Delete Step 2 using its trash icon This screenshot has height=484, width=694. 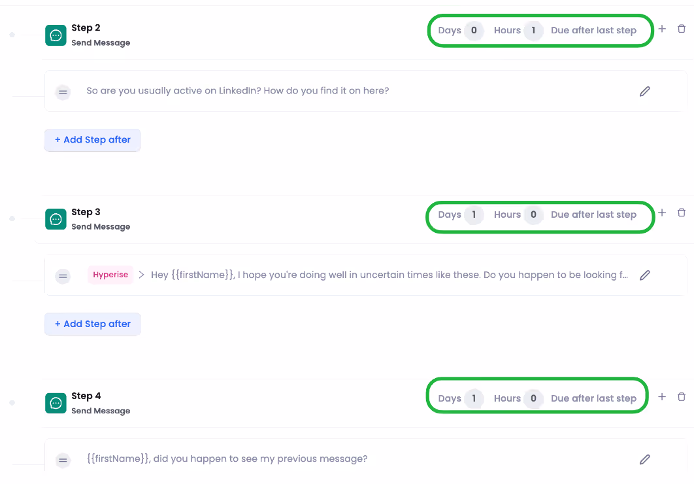tap(682, 29)
